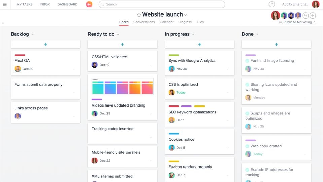Expand the Ready to do column chevron
Viewport: 323px width, 182px height.
118,35
